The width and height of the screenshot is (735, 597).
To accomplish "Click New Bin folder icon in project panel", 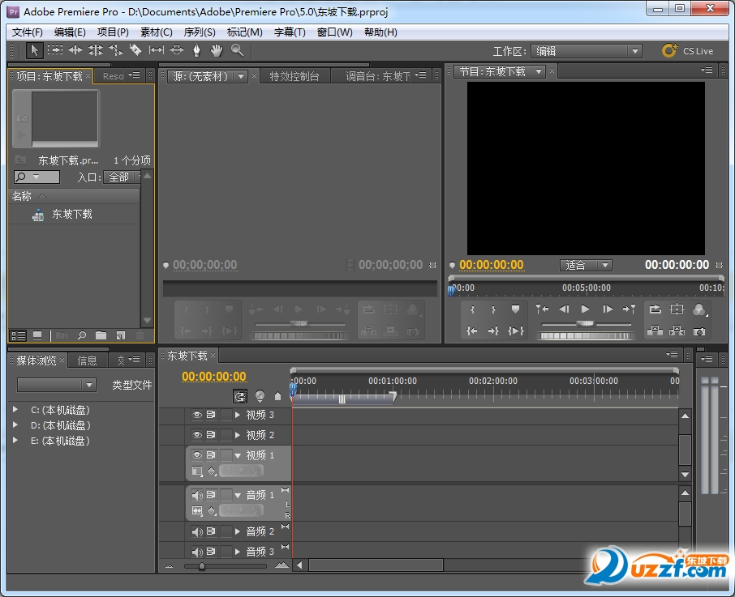I will 101,335.
